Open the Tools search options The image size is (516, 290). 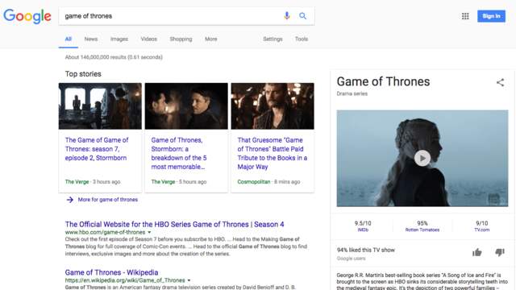(x=302, y=39)
